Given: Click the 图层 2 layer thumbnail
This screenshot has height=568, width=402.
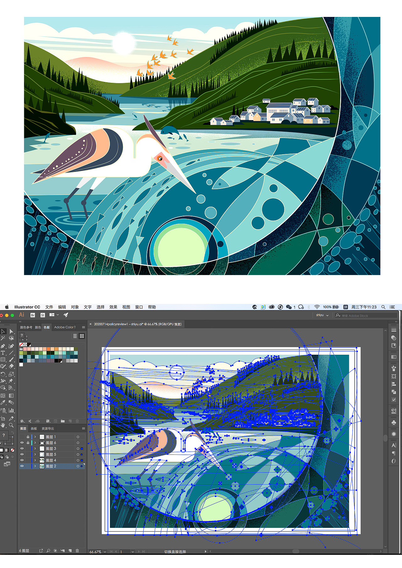Looking at the screenshot, I should pyautogui.click(x=42, y=466).
